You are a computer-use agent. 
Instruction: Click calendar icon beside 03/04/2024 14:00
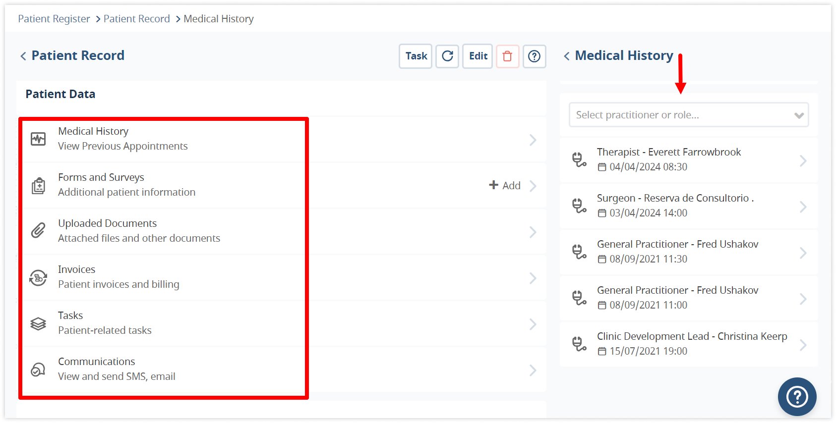(602, 213)
